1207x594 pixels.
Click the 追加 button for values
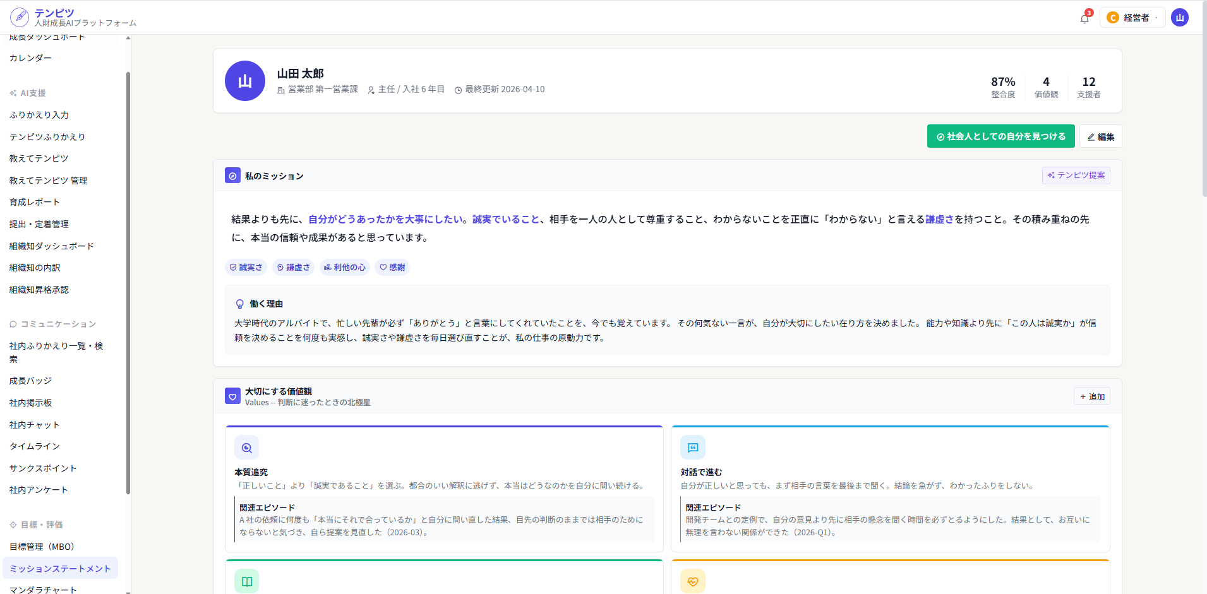[1092, 396]
